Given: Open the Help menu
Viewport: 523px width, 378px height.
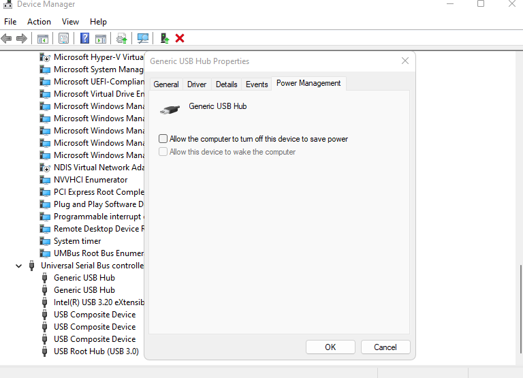Looking at the screenshot, I should coord(98,22).
